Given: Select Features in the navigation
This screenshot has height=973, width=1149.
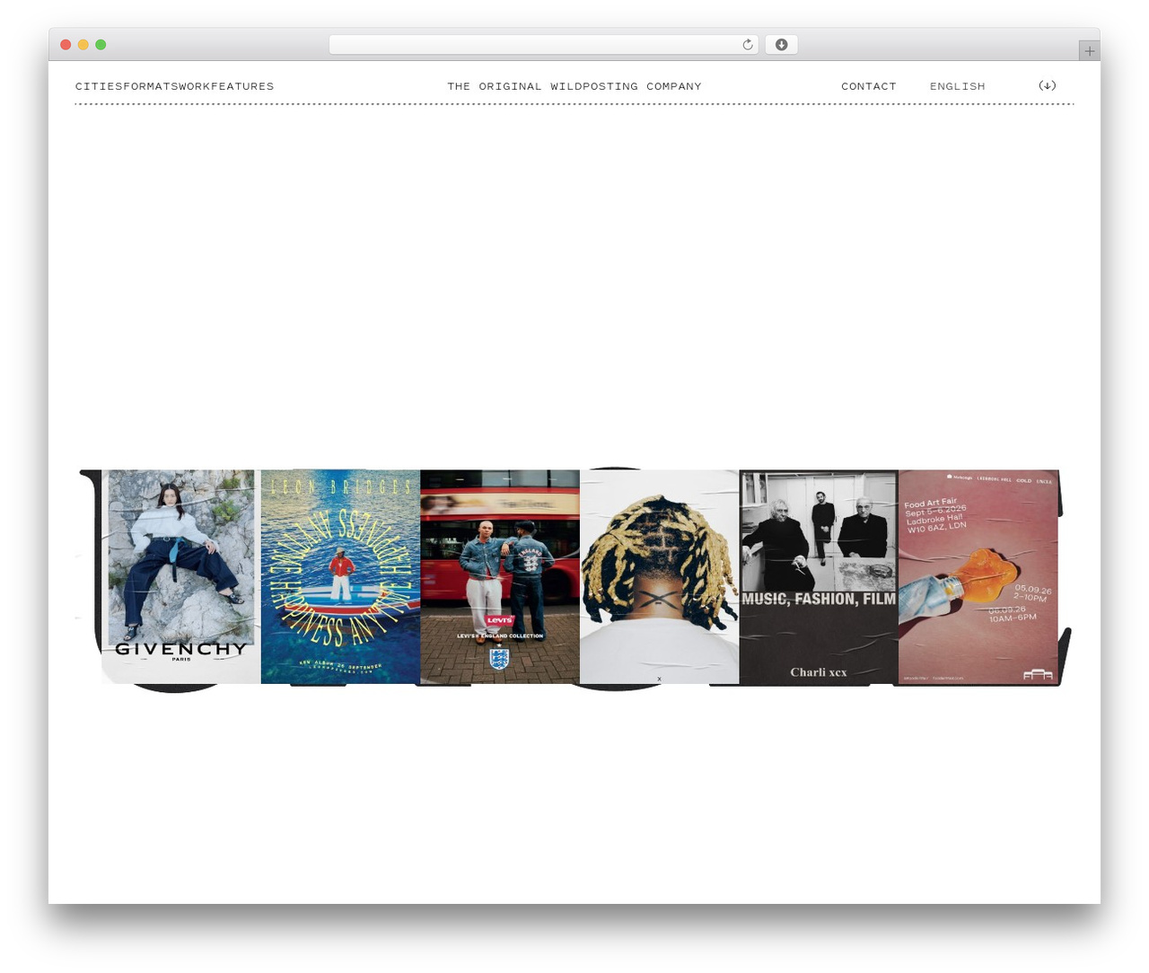Looking at the screenshot, I should (x=242, y=86).
